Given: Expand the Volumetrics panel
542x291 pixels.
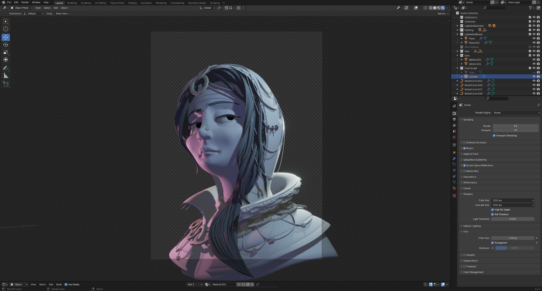Looking at the screenshot, I should coord(469,177).
